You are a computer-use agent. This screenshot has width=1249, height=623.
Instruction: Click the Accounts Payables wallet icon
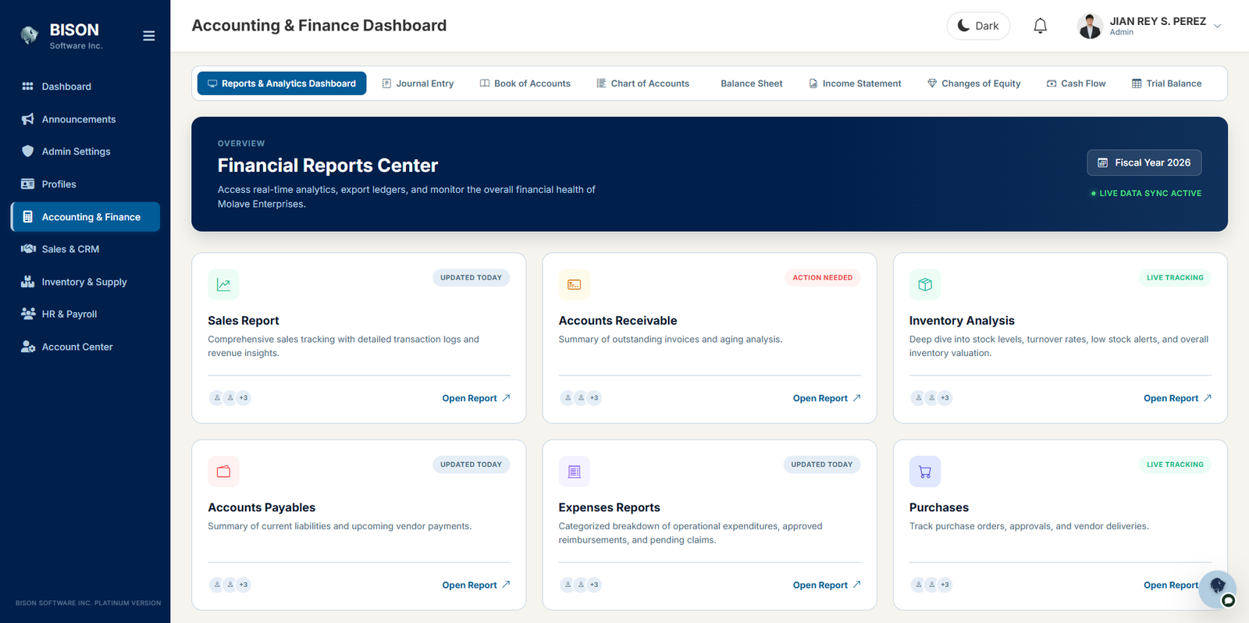[x=223, y=472]
